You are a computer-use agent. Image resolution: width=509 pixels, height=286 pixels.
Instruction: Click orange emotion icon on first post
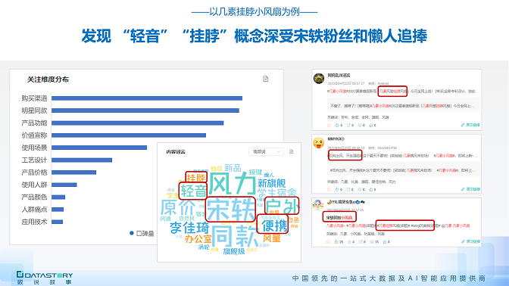(x=329, y=125)
